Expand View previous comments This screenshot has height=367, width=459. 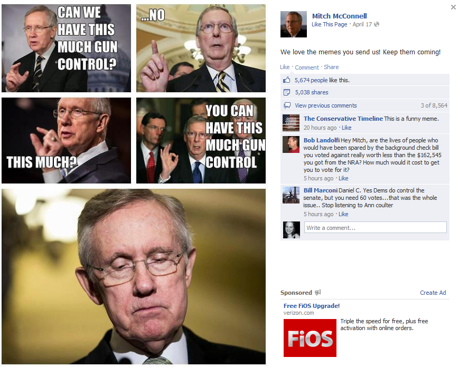click(326, 105)
